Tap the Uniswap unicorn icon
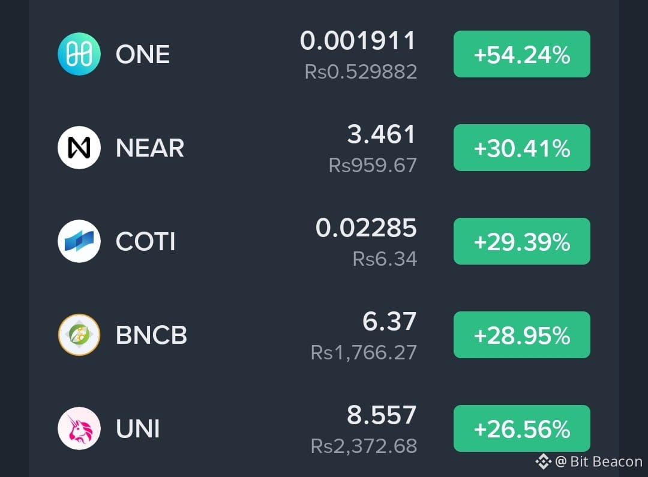This screenshot has height=477, width=648. [x=79, y=428]
